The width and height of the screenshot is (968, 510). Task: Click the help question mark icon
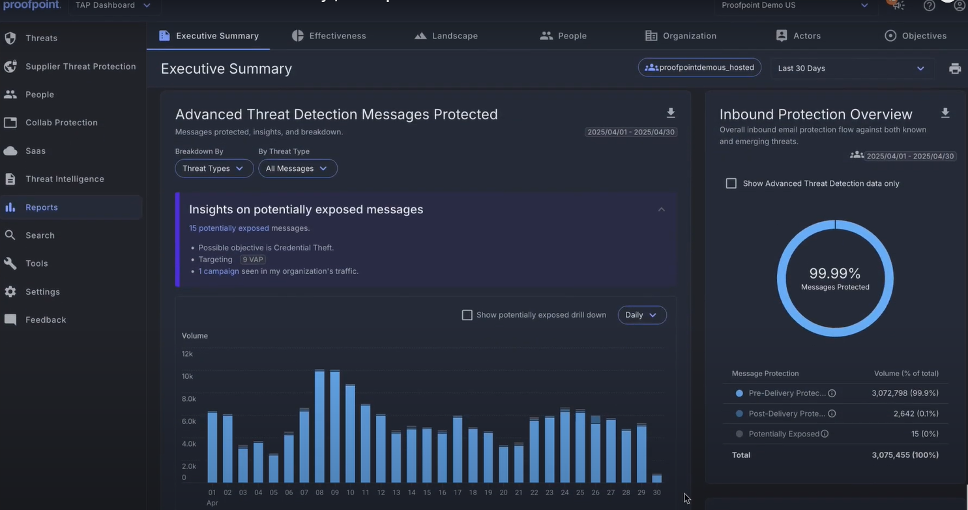click(929, 6)
